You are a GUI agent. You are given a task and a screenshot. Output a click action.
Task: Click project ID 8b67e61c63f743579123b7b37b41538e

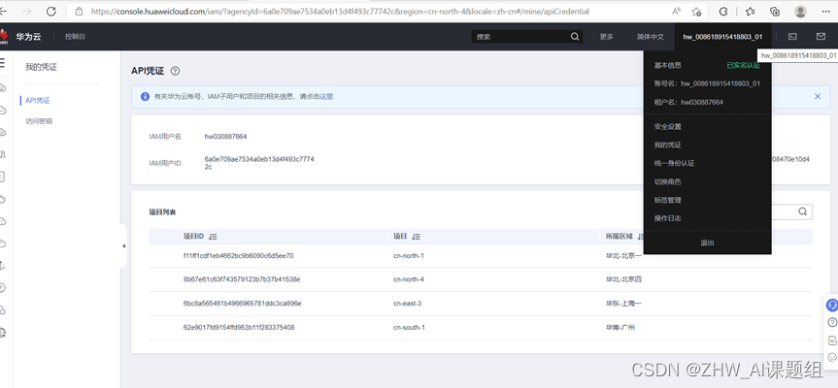[x=242, y=279]
